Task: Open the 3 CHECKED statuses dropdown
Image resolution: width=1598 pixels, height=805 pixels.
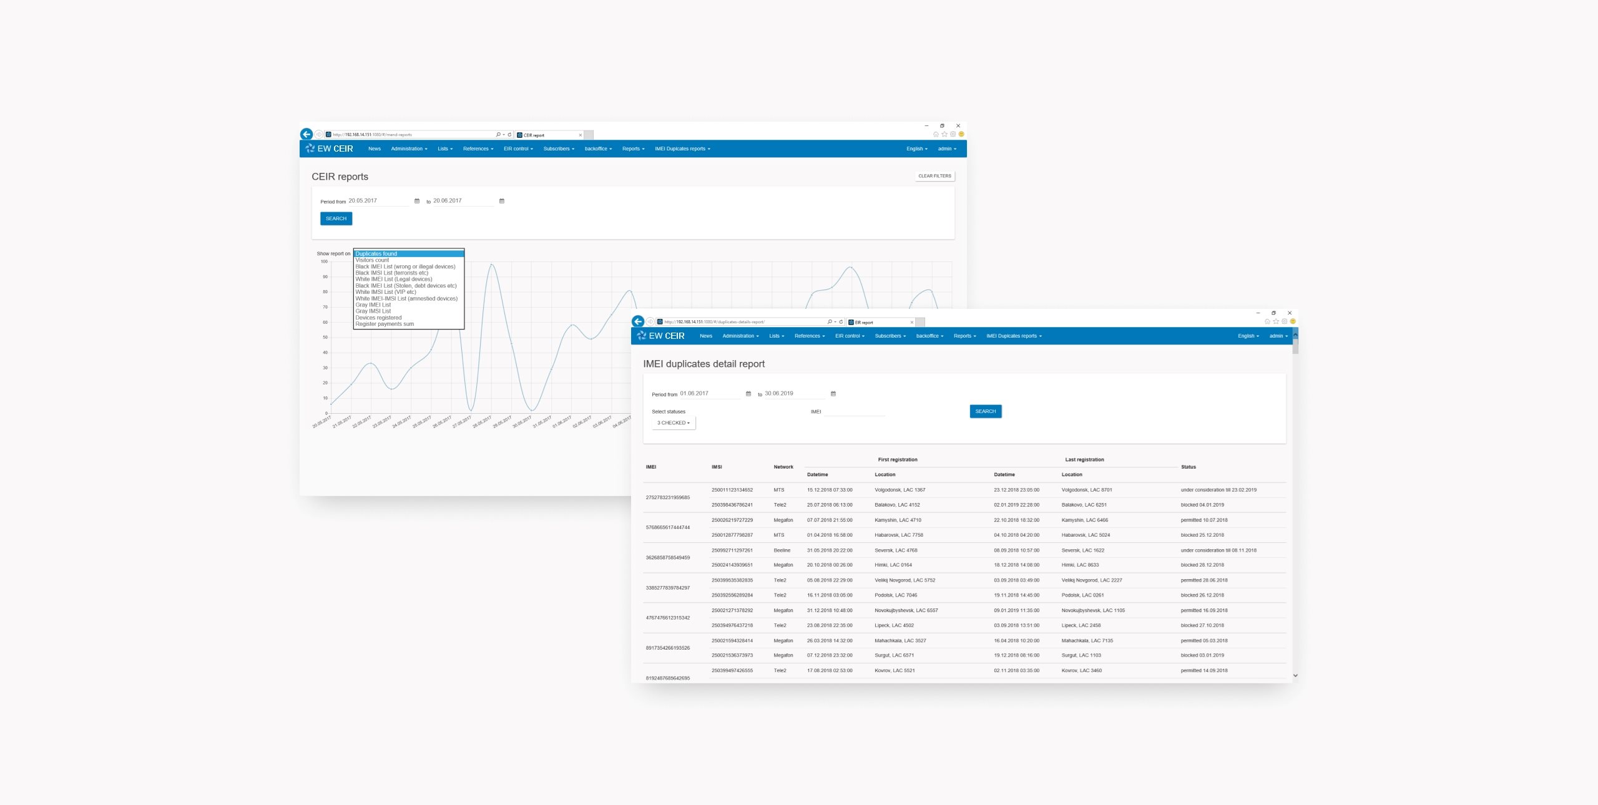Action: [x=674, y=423]
